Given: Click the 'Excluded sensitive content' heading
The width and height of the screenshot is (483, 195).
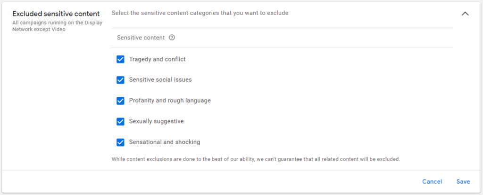Looking at the screenshot, I should (x=56, y=14).
